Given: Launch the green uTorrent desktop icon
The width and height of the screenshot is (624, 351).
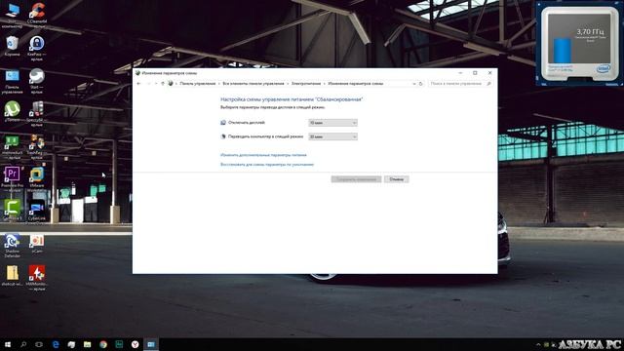Looking at the screenshot, I should (12, 111).
